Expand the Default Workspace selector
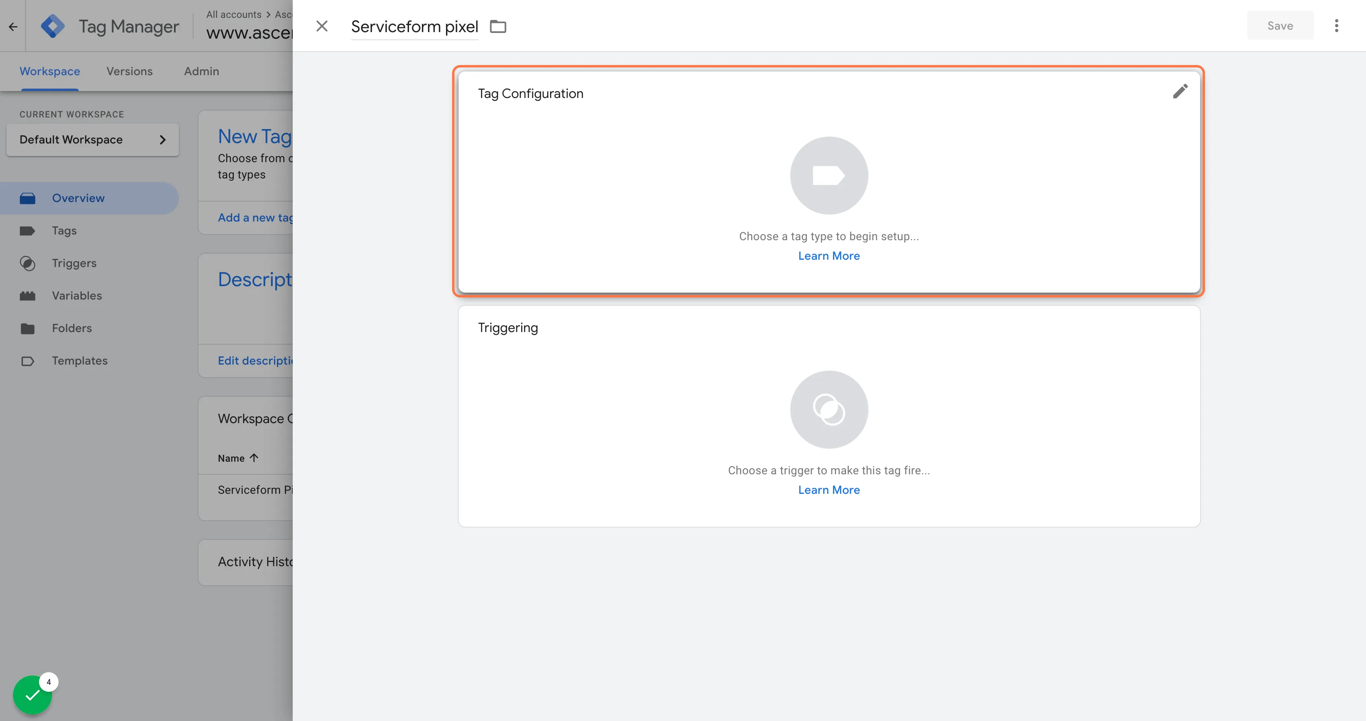Image resolution: width=1366 pixels, height=721 pixels. (92, 139)
